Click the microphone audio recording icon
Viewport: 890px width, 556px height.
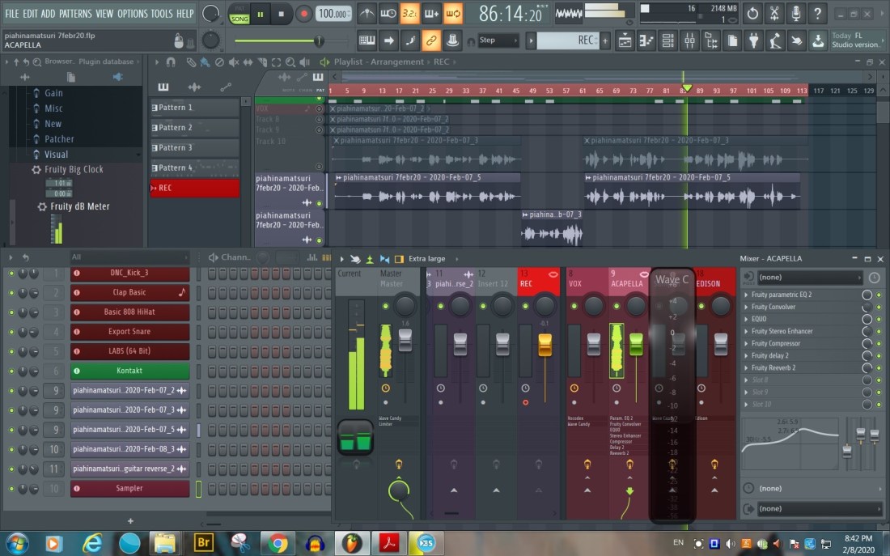coord(796,14)
